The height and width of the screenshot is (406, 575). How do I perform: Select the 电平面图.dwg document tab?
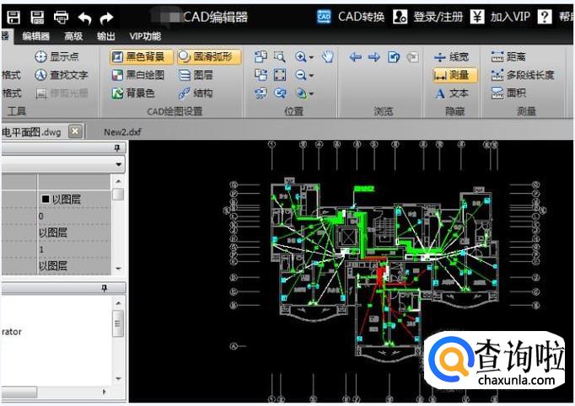[31, 132]
